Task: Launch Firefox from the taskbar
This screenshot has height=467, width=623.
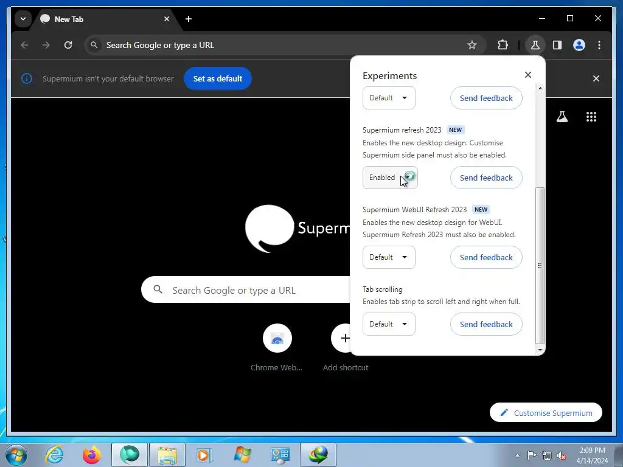Action: (91, 455)
